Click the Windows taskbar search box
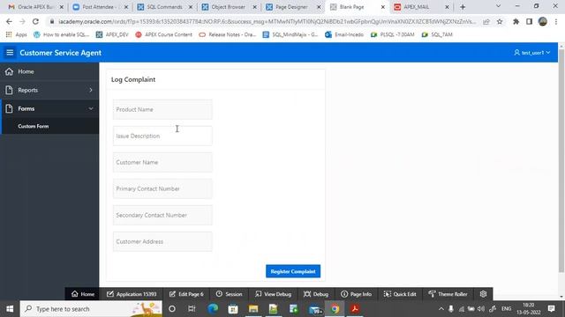Screen dimensions: 565x317 [x=91, y=309]
